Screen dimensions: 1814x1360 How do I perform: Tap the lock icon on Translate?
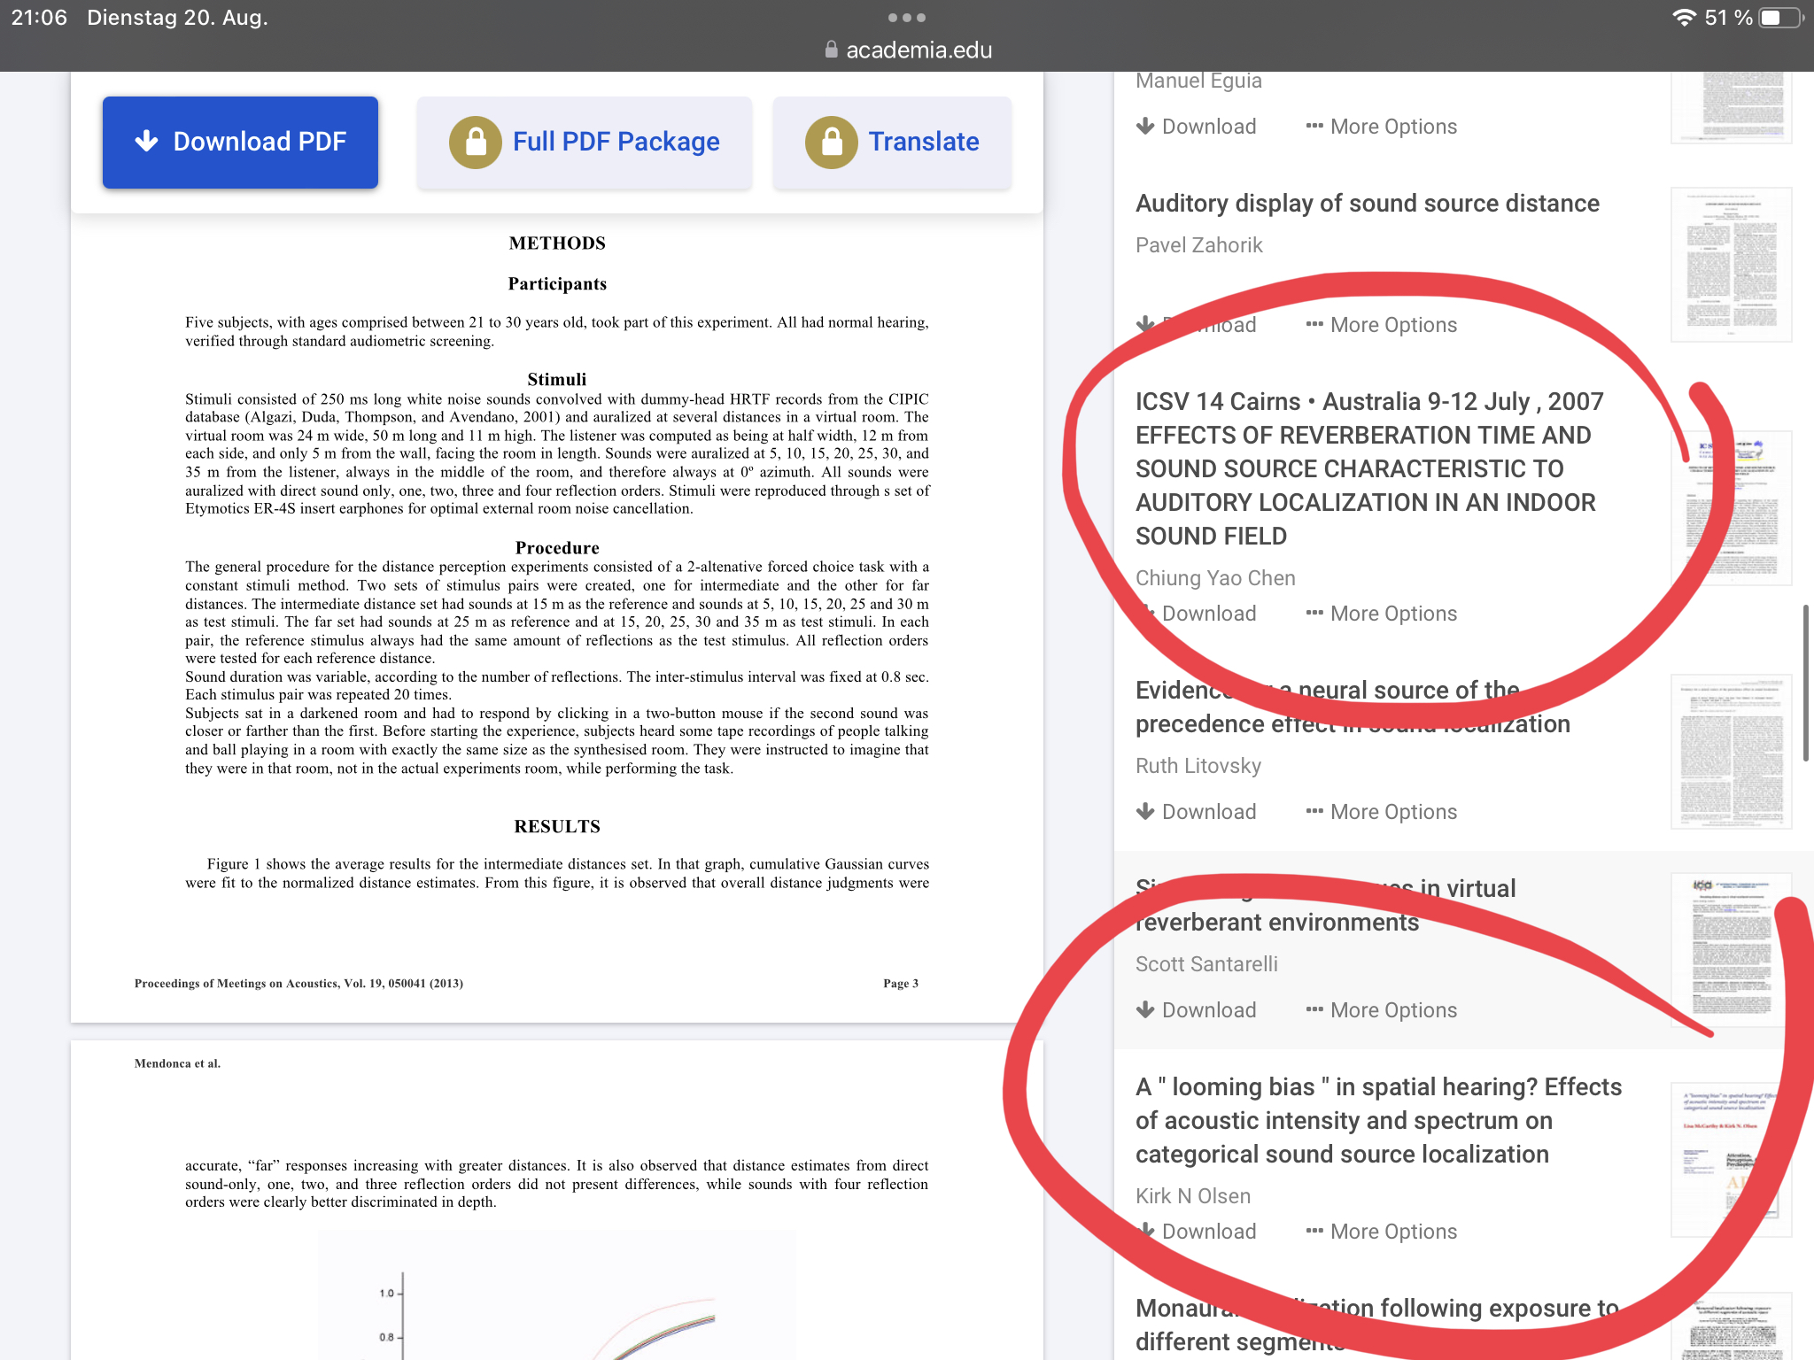pos(831,142)
